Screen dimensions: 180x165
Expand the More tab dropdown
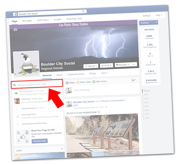point(105,73)
